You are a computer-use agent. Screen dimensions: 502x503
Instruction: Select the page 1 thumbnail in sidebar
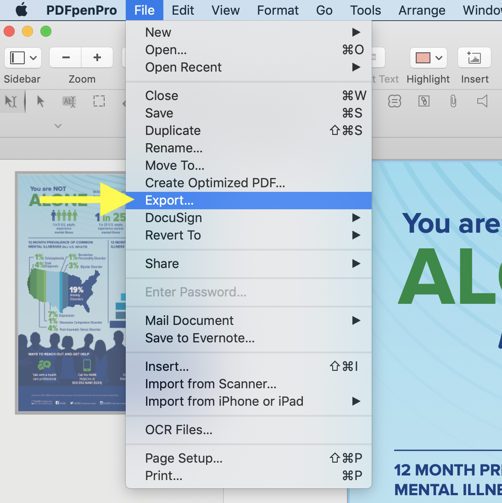point(71,292)
